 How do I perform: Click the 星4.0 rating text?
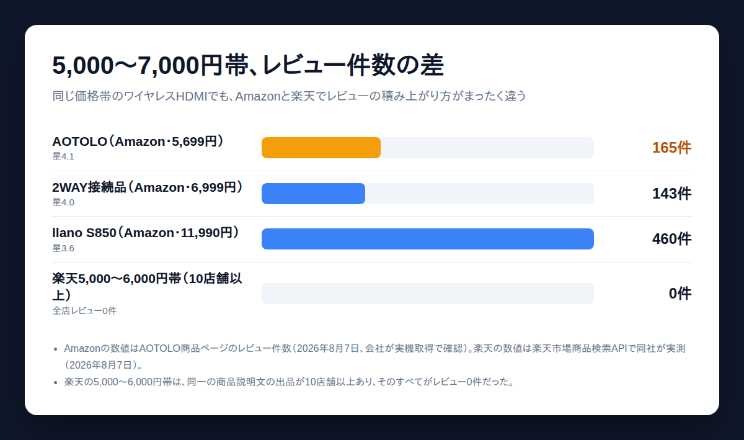point(63,202)
